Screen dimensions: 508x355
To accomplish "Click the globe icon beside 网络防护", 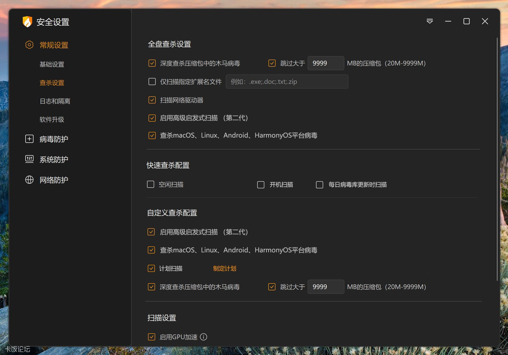I will [29, 180].
